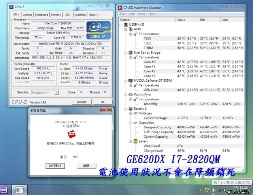The width and height of the screenshot is (253, 195).
Task: Collapse the Patriot Pyro node
Action: click(126, 95)
